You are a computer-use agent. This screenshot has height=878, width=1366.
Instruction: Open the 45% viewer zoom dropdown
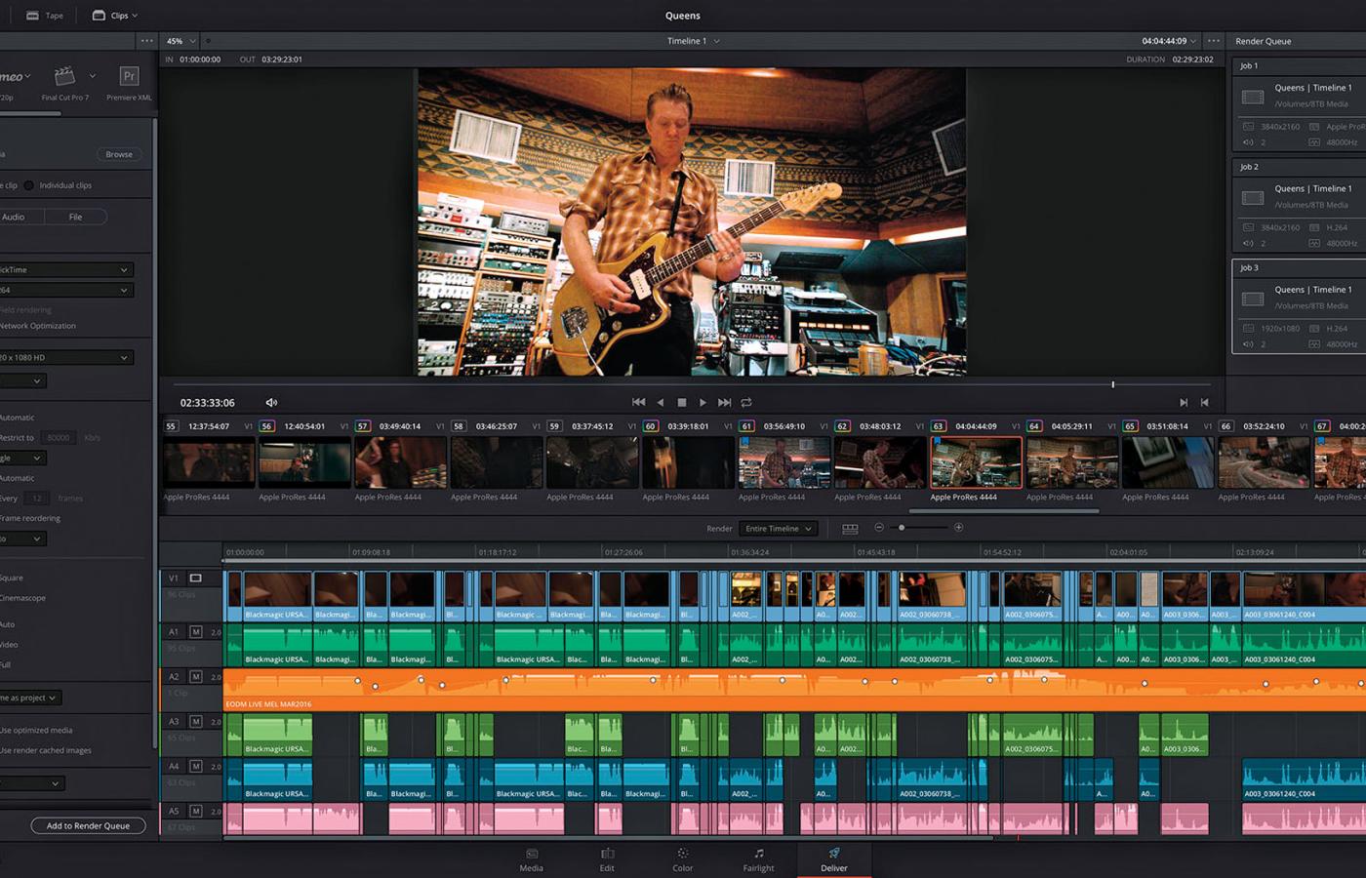[x=181, y=41]
